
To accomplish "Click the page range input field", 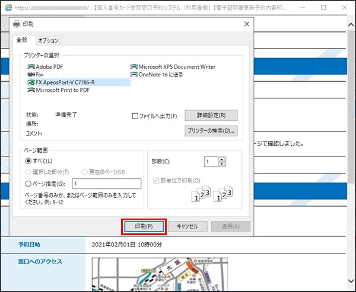I will [106, 184].
